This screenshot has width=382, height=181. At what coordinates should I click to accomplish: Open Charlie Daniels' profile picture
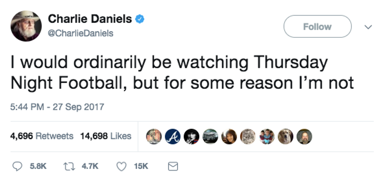coord(26,26)
